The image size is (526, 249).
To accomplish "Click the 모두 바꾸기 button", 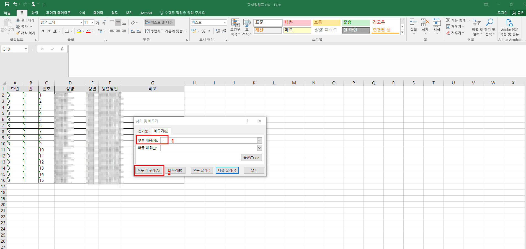I will (x=149, y=170).
